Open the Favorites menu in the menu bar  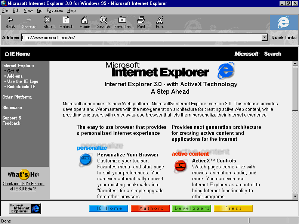(55, 10)
